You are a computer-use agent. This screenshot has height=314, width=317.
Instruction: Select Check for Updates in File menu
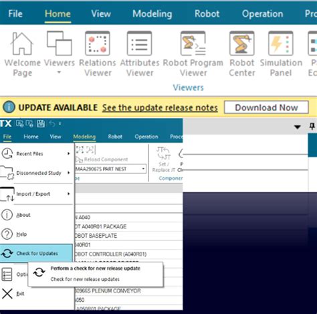pos(36,253)
